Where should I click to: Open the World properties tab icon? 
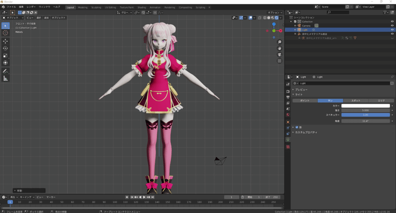[x=288, y=115]
